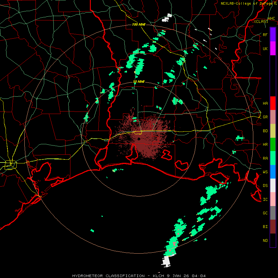Select the GR pink-brown legend swatch

(x=273, y=117)
